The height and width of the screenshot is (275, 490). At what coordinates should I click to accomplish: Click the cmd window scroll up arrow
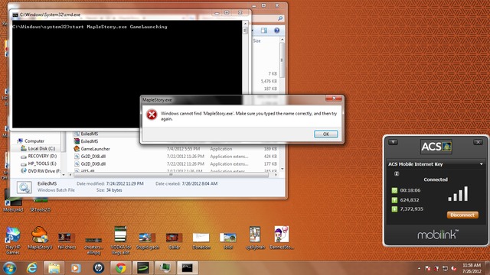click(245, 24)
